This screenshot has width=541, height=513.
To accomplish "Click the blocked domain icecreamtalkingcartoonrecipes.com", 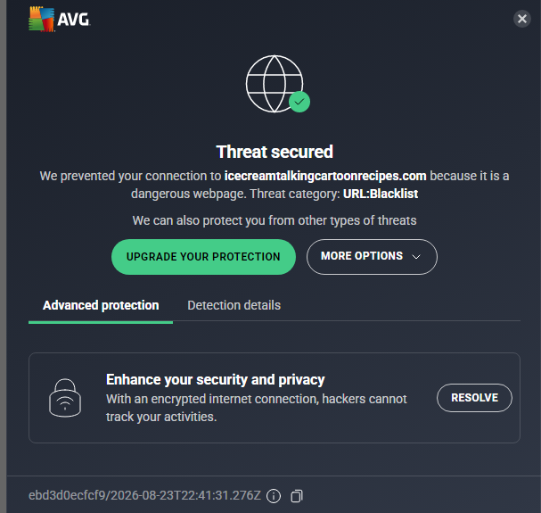I will tap(325, 176).
